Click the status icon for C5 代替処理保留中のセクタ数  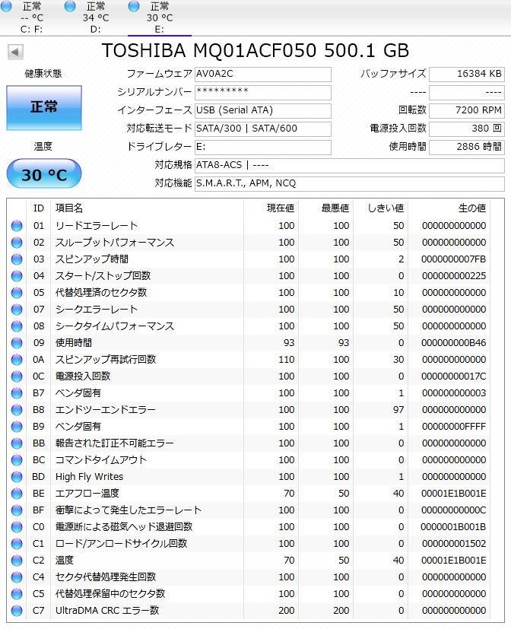pyautogui.click(x=17, y=594)
